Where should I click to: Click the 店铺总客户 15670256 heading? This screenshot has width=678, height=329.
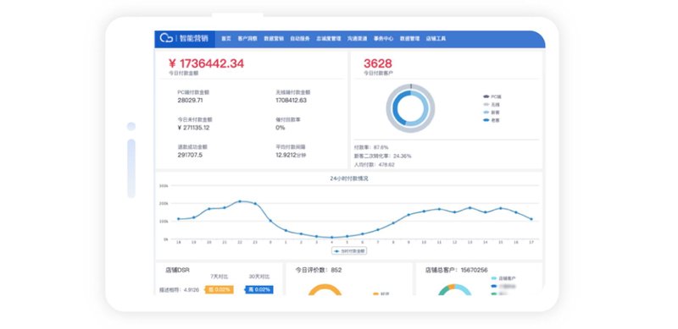(456, 271)
